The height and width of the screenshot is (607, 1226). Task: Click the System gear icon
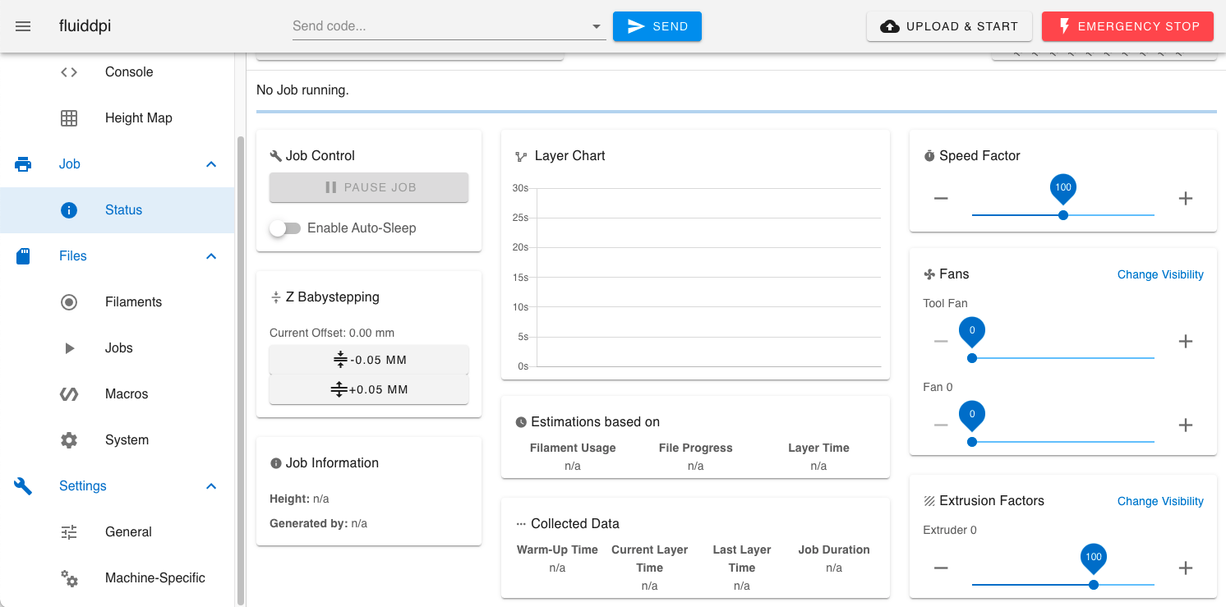click(69, 440)
